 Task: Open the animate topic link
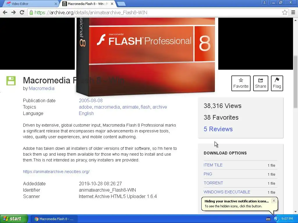[x=130, y=107]
